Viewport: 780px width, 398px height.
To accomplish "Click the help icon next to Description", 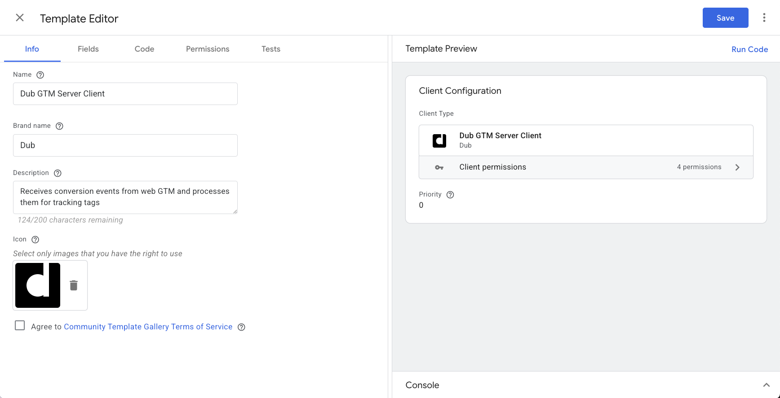I will pyautogui.click(x=58, y=173).
